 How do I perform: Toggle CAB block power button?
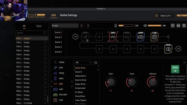tap(157, 40)
